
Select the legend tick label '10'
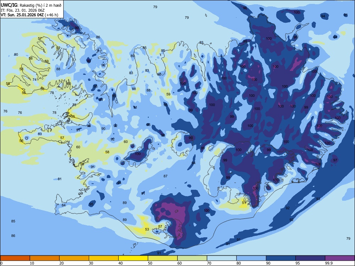tap(32, 263)
